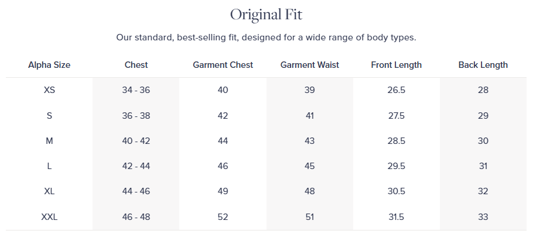Click the best-selling fit description text
This screenshot has height=234, width=533.
(266, 38)
